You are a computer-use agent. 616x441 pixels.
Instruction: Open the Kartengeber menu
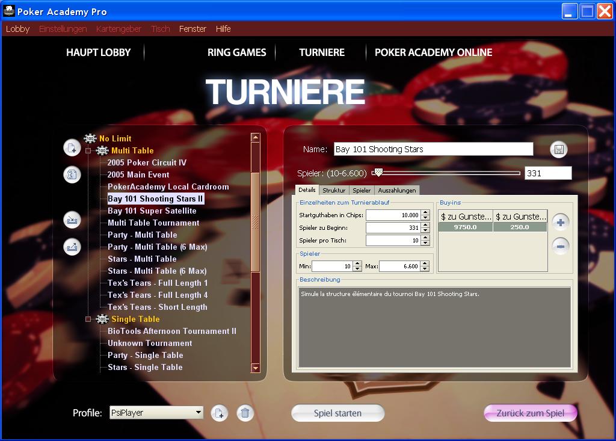pos(119,29)
